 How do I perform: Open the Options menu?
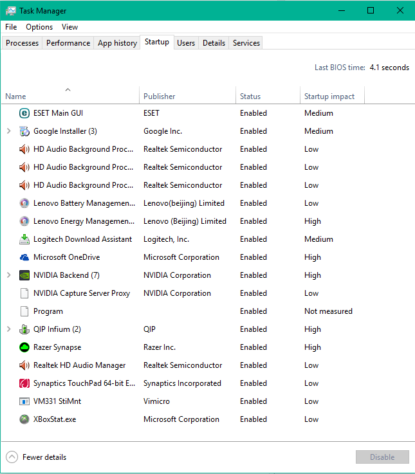39,27
